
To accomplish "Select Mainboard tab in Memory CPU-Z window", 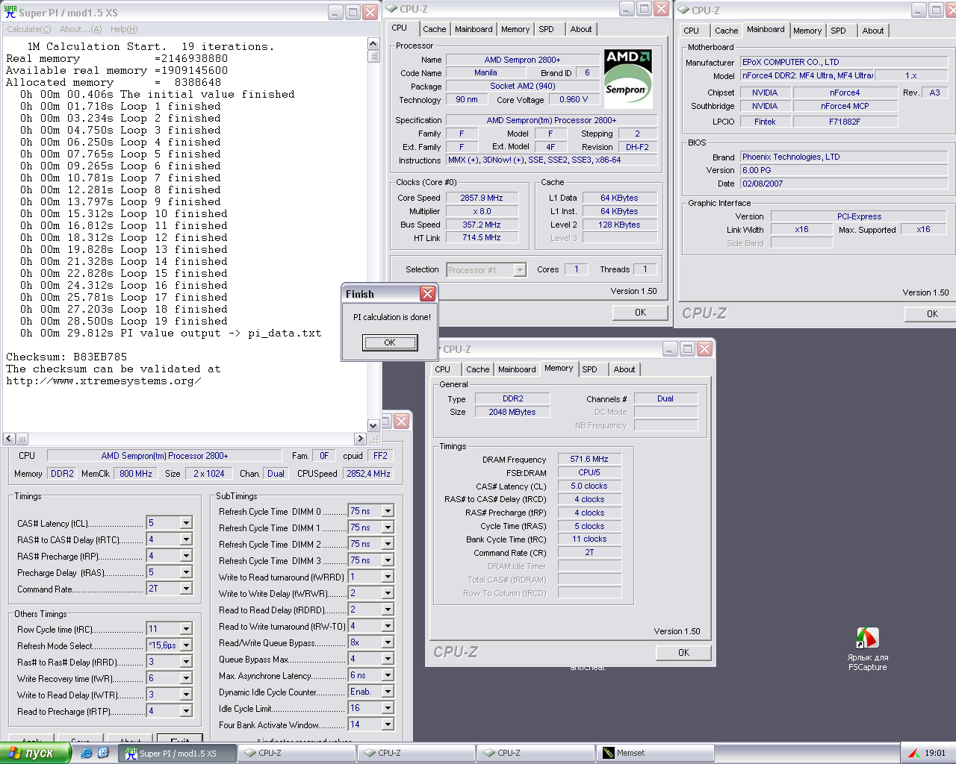I will click(517, 369).
